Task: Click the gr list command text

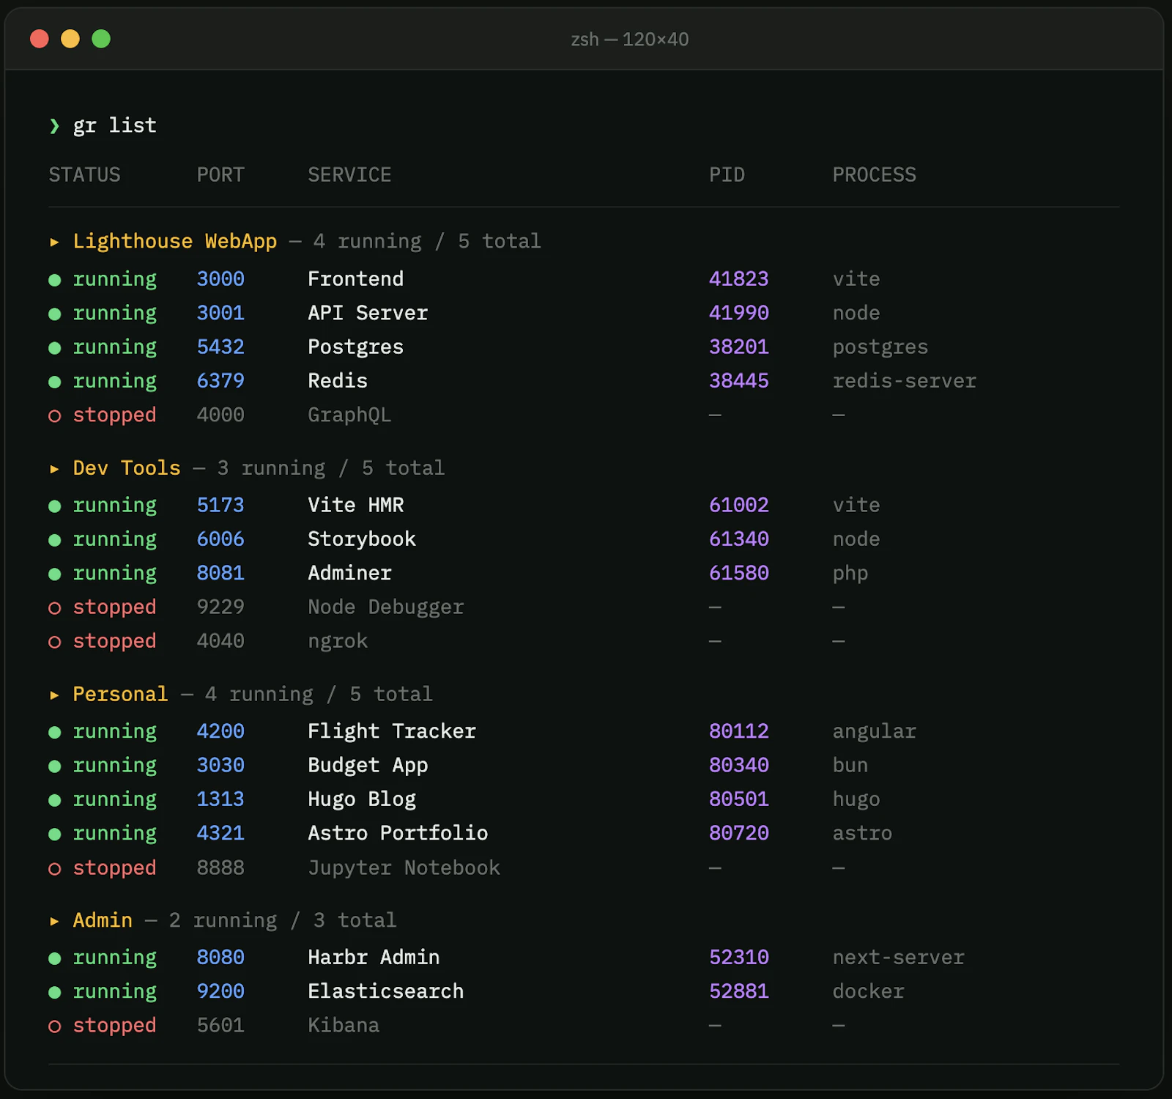Action: click(x=115, y=126)
